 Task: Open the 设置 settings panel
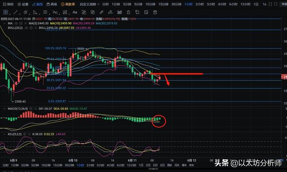tap(23, 4)
